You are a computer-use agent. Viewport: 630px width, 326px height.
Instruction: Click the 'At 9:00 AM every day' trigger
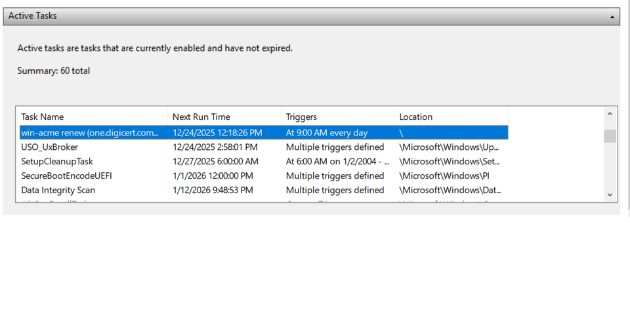(x=327, y=132)
